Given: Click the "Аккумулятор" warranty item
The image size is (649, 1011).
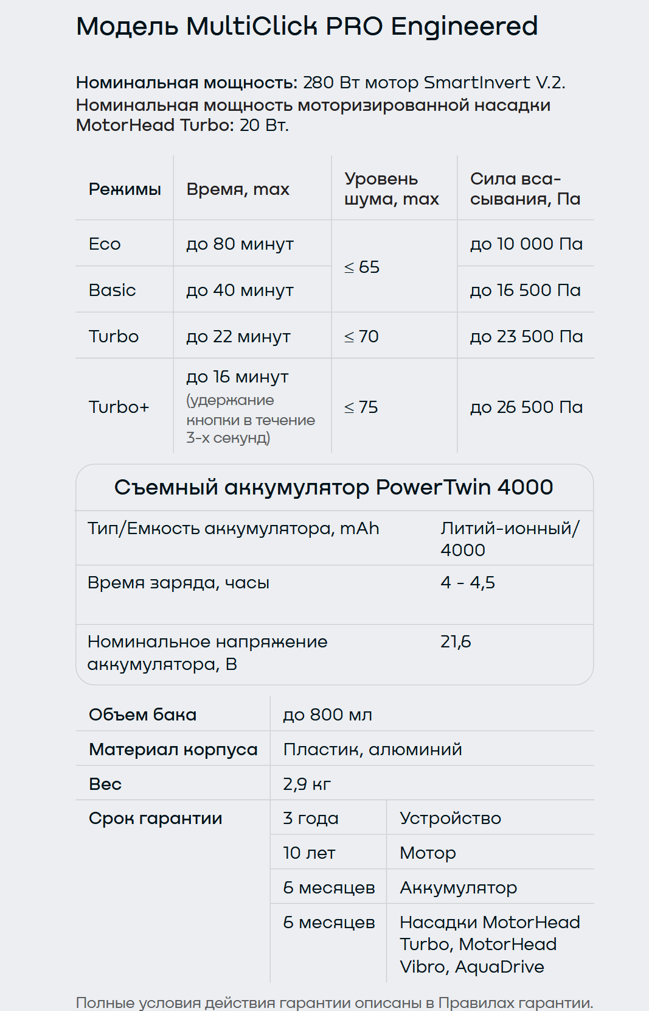Looking at the screenshot, I should (458, 888).
